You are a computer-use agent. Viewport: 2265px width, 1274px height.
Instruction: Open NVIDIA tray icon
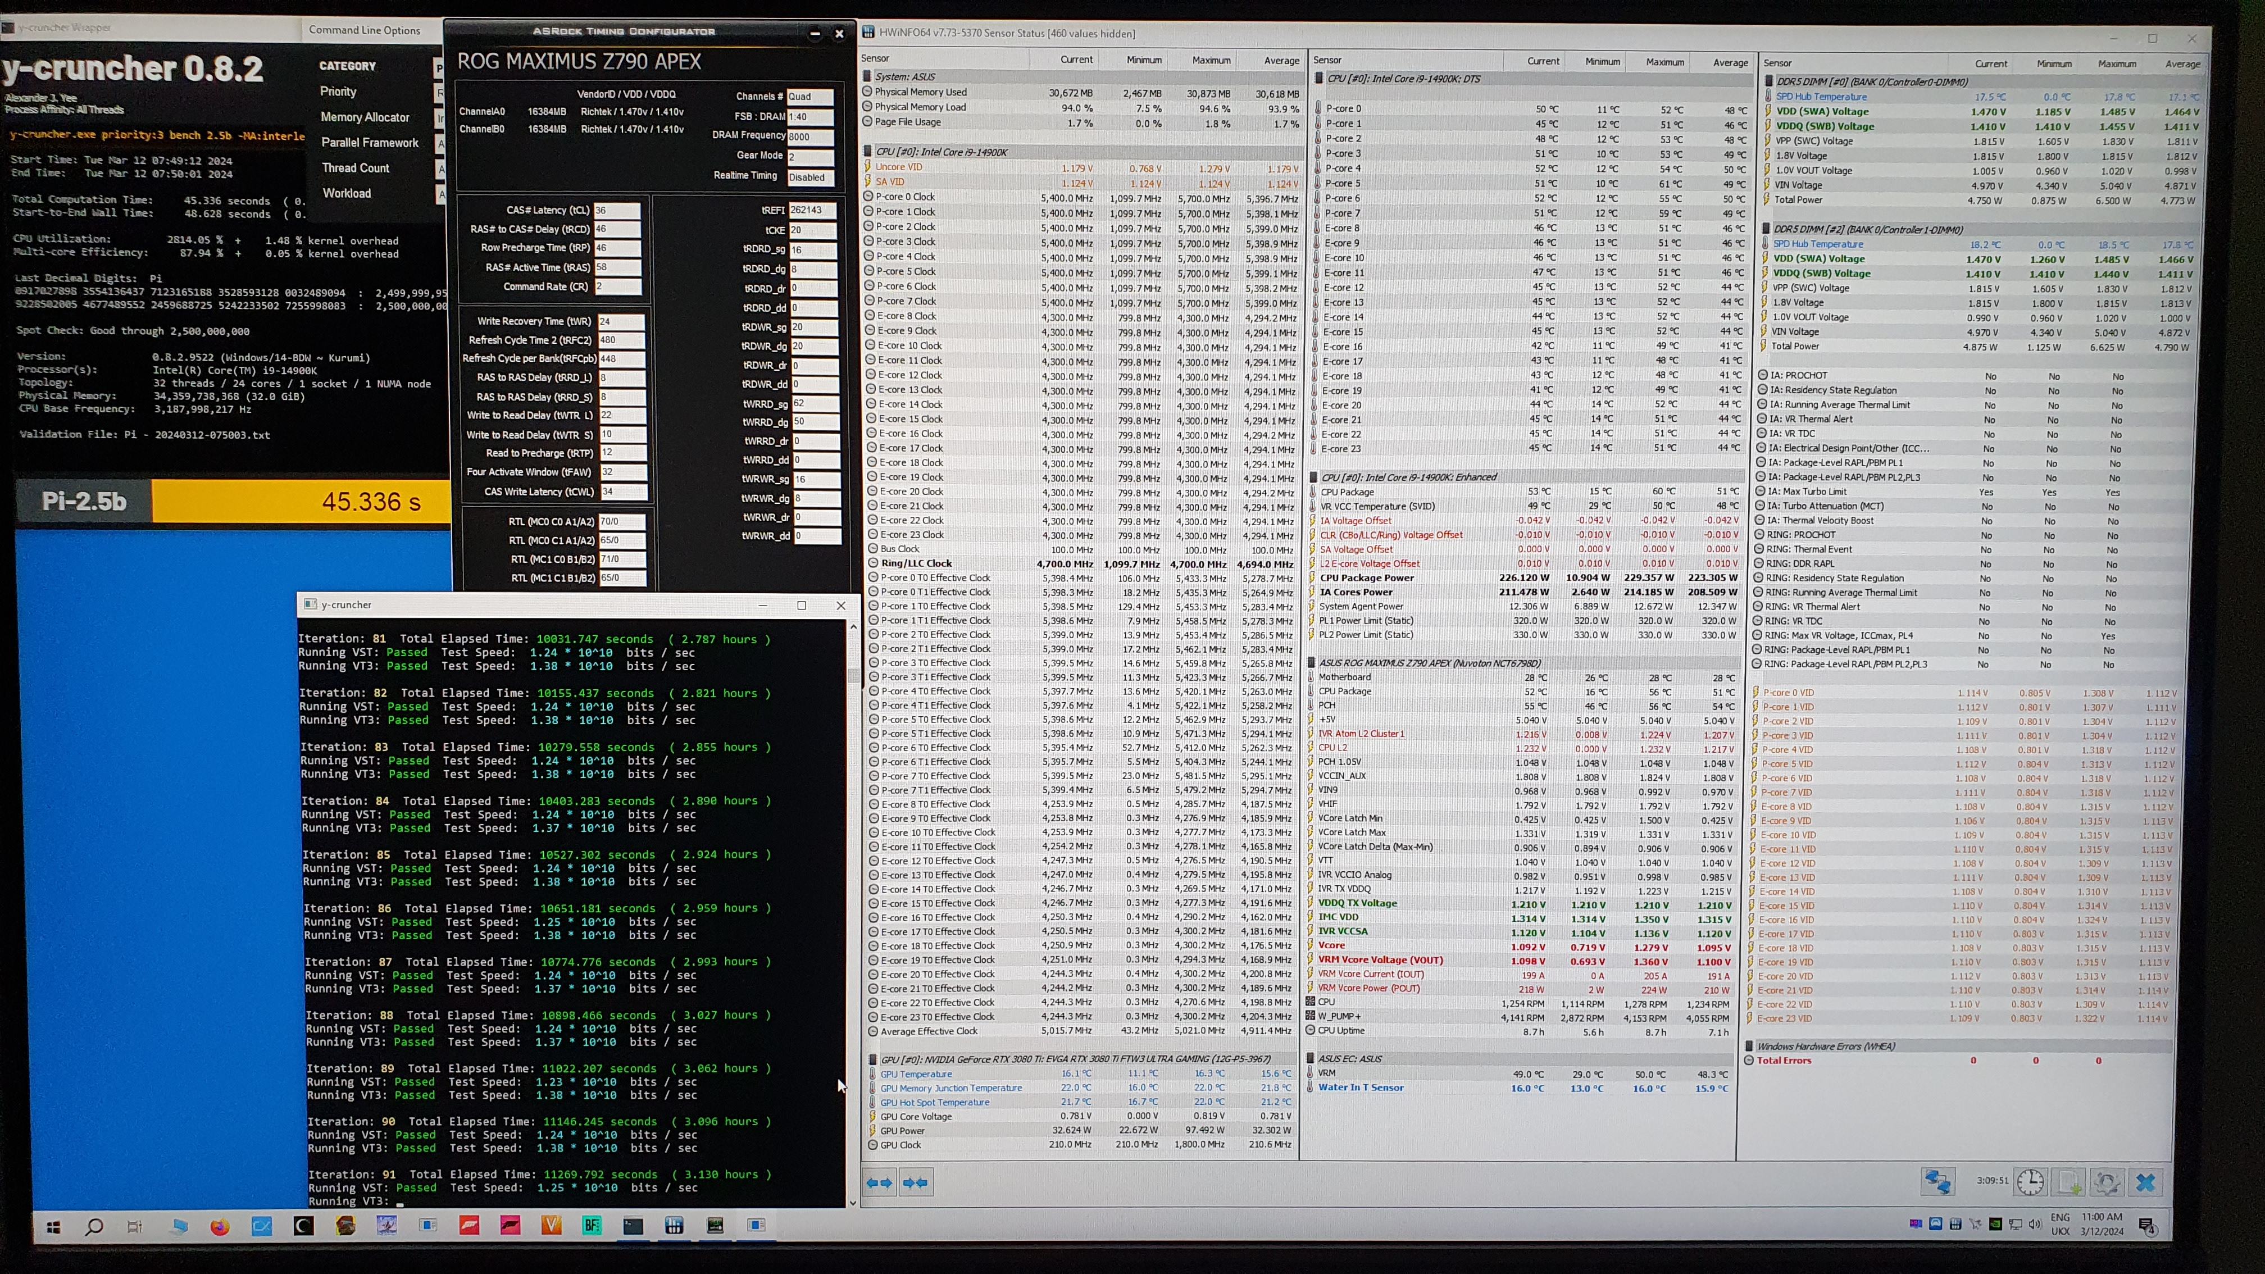coord(1995,1224)
